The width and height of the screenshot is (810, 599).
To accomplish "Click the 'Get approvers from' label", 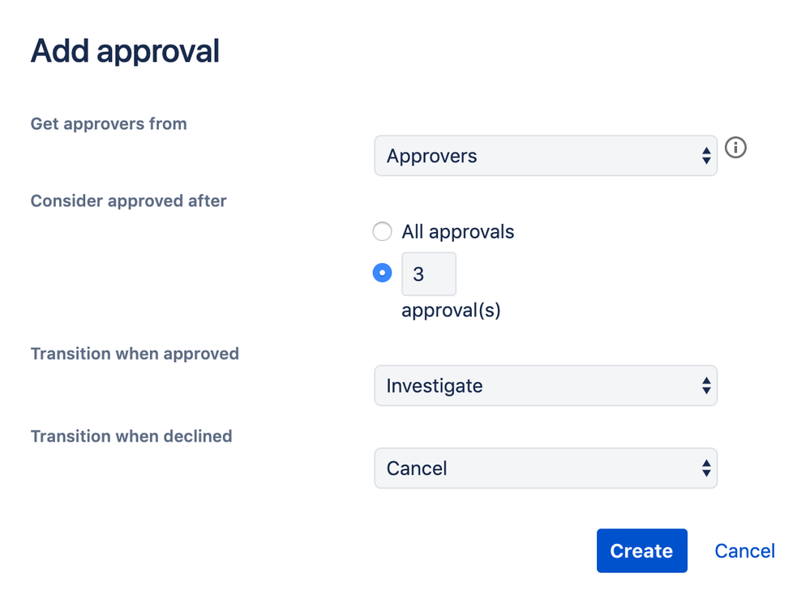I will [x=109, y=123].
